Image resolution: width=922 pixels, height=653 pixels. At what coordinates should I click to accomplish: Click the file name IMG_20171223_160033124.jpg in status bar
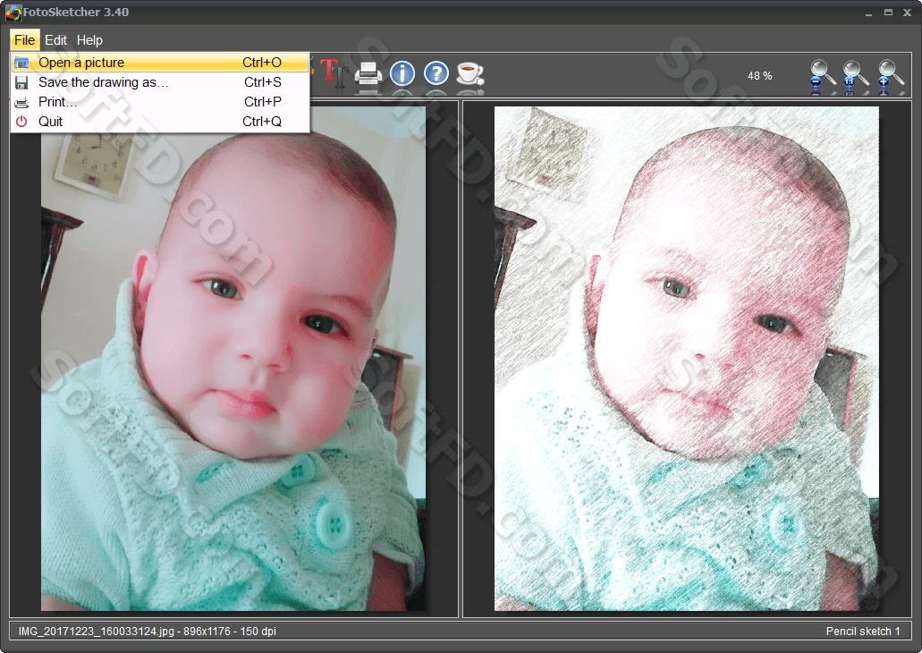click(x=97, y=632)
